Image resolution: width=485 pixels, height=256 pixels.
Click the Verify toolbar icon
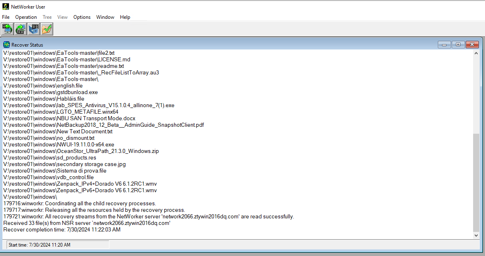47,29
